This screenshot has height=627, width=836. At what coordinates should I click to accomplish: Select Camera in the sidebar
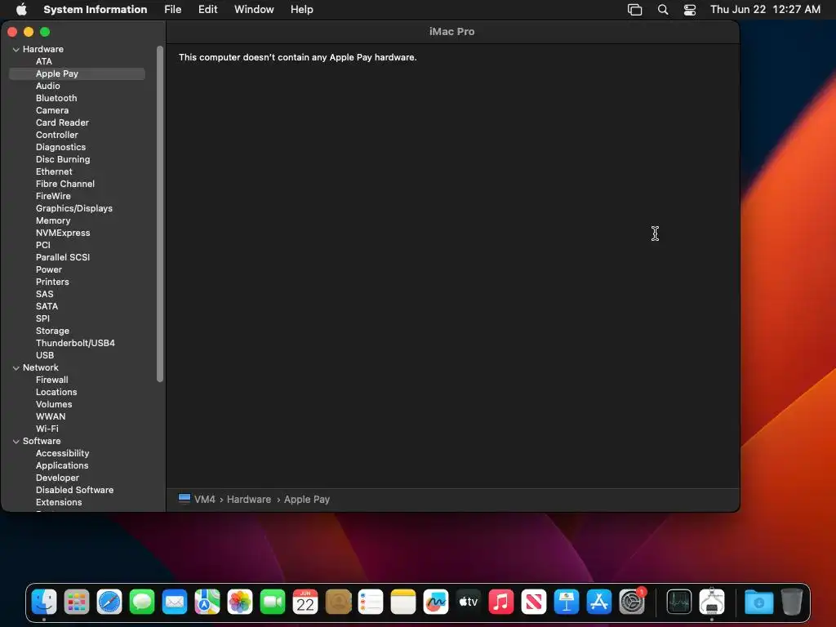coord(52,110)
